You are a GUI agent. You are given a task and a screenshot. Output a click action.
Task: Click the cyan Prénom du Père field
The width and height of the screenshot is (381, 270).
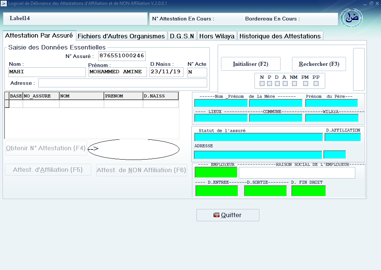coord(332,103)
